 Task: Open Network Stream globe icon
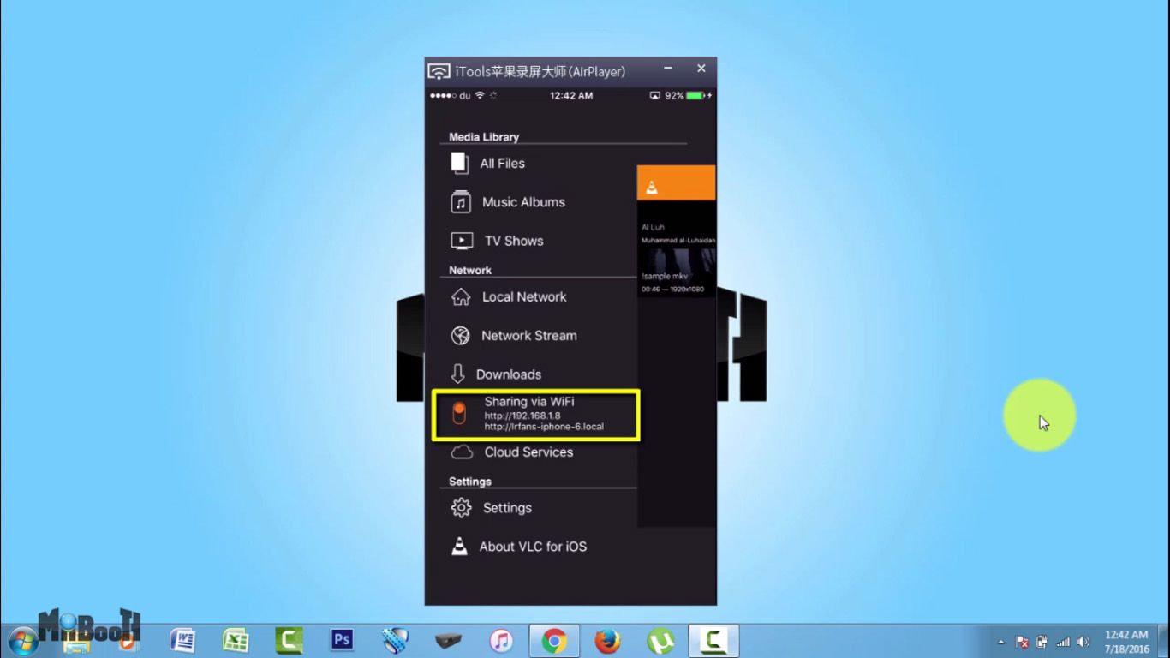point(461,336)
